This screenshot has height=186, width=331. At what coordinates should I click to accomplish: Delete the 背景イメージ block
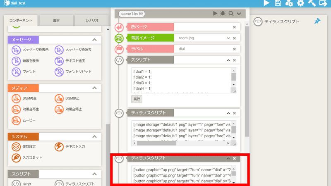click(234, 38)
